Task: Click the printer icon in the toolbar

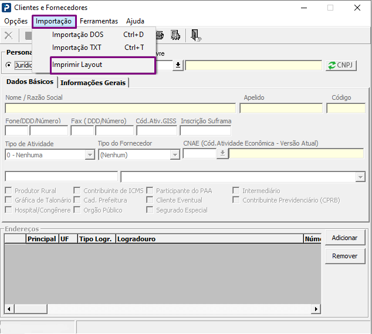Action: coord(160,36)
